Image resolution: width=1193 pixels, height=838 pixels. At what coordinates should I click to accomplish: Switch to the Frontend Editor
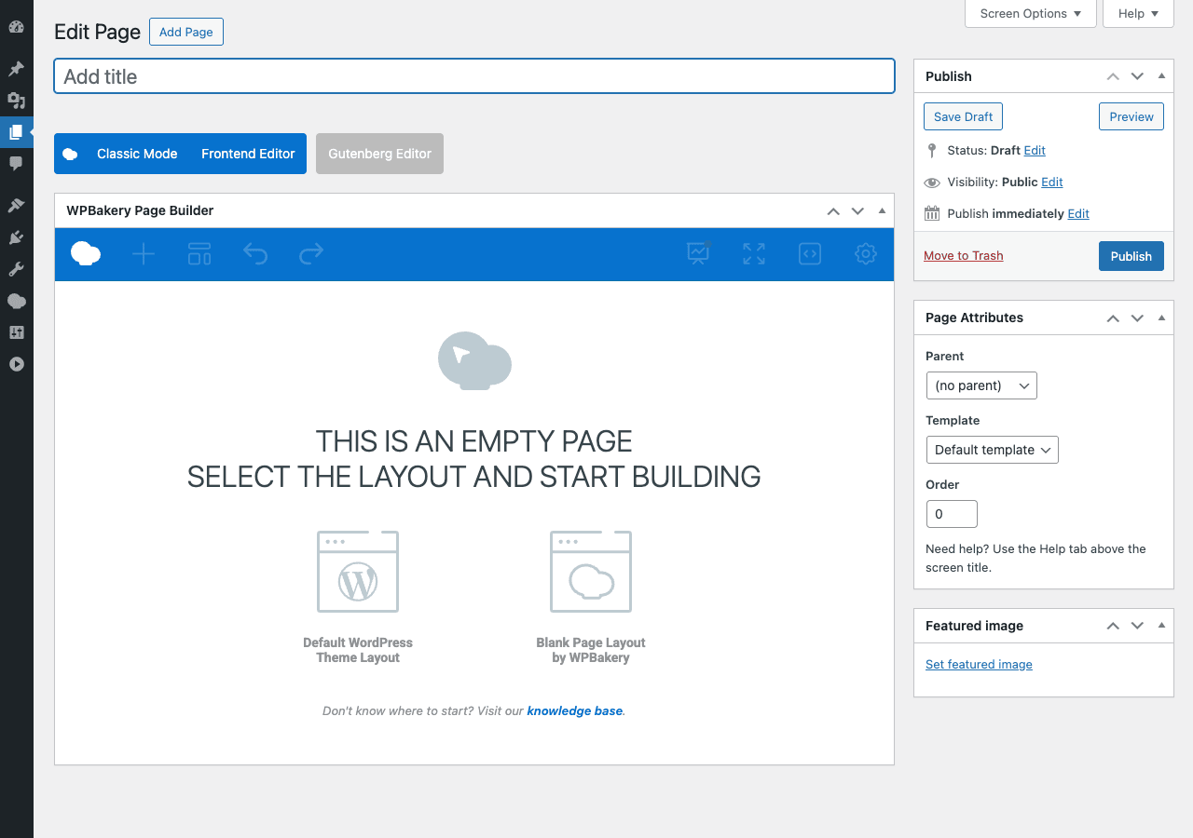click(248, 154)
